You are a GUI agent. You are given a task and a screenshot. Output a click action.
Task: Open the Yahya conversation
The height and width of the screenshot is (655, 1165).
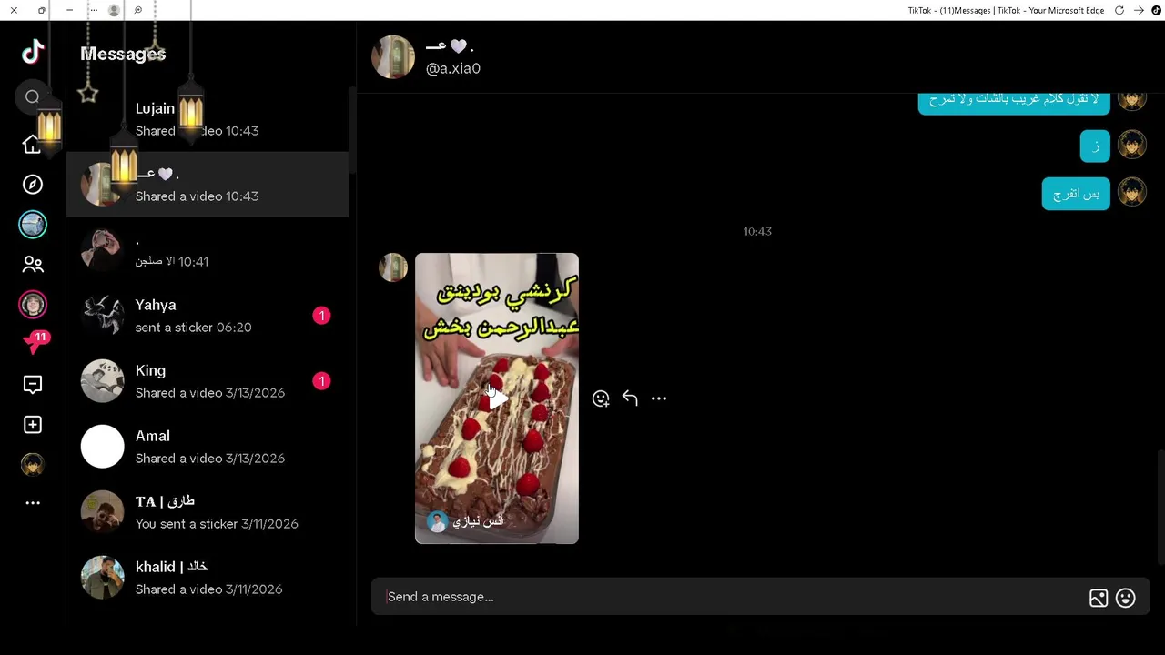point(208,316)
